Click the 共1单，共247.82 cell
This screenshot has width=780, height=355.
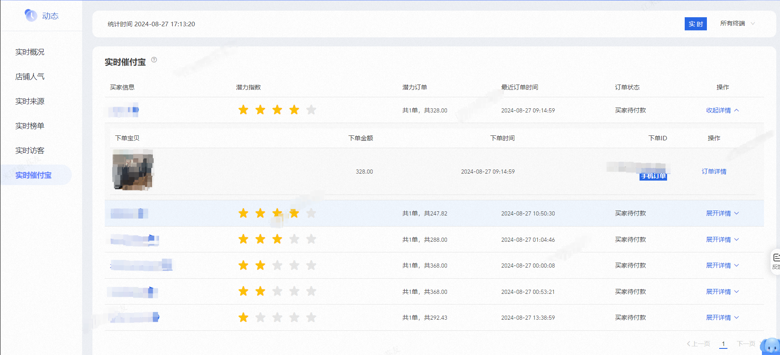pos(425,213)
